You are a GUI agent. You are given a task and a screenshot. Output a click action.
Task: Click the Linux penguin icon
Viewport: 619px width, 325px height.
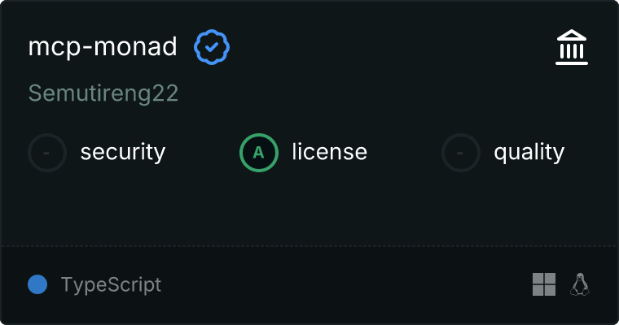[580, 284]
